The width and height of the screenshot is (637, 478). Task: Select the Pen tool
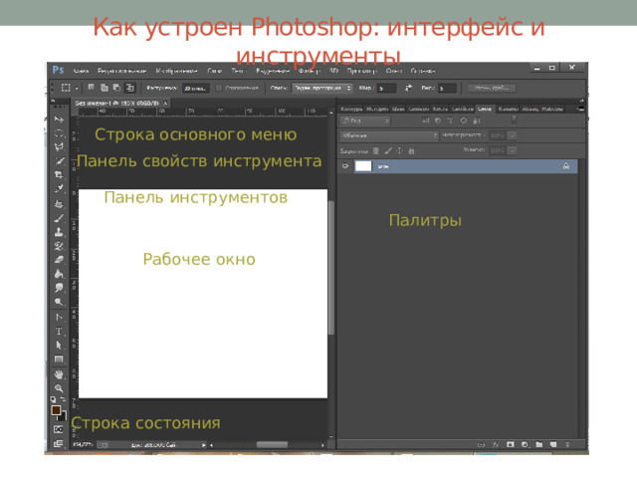[x=60, y=317]
